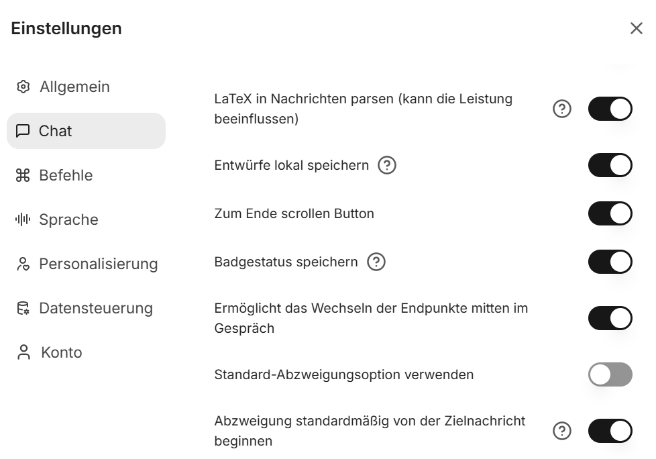Click the gear icon next to Allgemein
The width and height of the screenshot is (656, 459).
pos(23,87)
